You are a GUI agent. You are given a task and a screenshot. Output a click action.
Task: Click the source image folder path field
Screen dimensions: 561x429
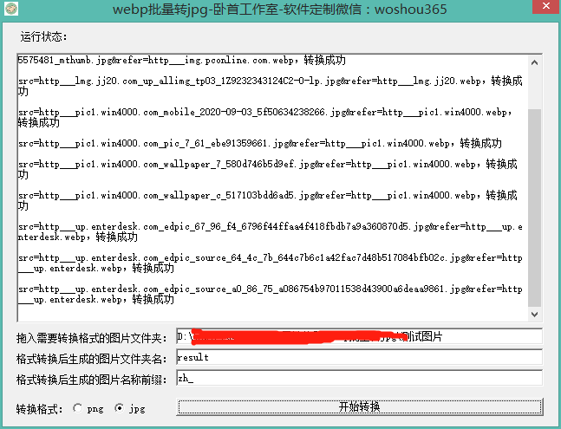(x=359, y=336)
